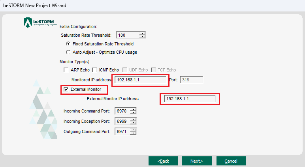Decrease Incoming Exception Port value
The image size is (305, 167).
[133, 123]
